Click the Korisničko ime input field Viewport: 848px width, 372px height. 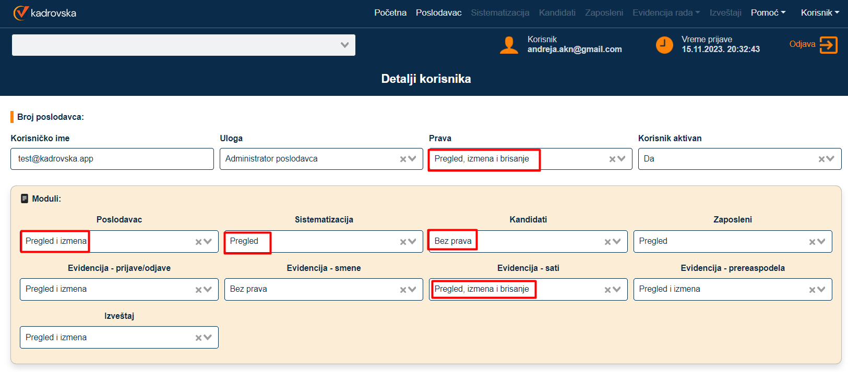pos(112,159)
